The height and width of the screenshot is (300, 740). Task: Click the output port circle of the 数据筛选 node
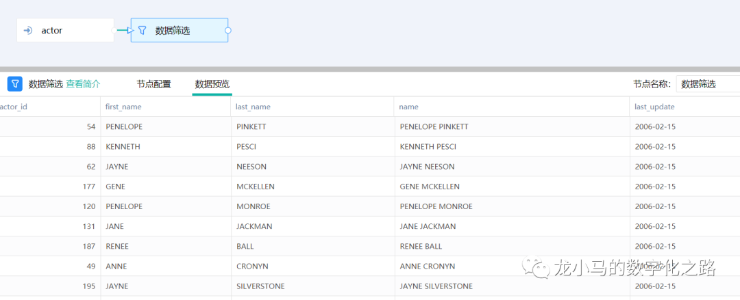coord(228,30)
